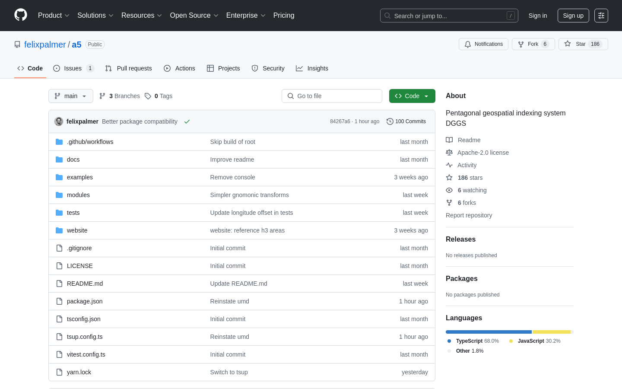Expand the Open Source menu

[x=194, y=16]
